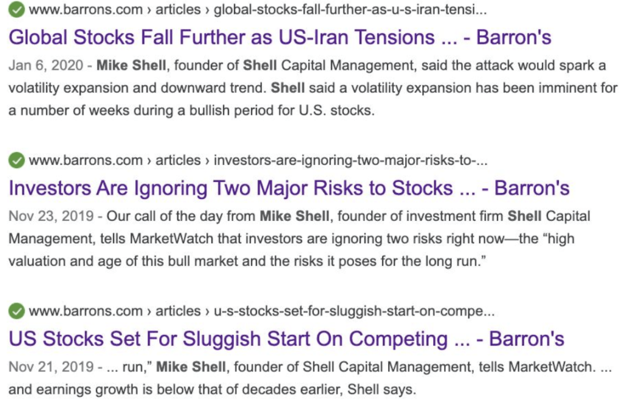This screenshot has height=403, width=622.
Task: Click the www.barrons.com domain above the Global Stocks result
Action: 86,10
